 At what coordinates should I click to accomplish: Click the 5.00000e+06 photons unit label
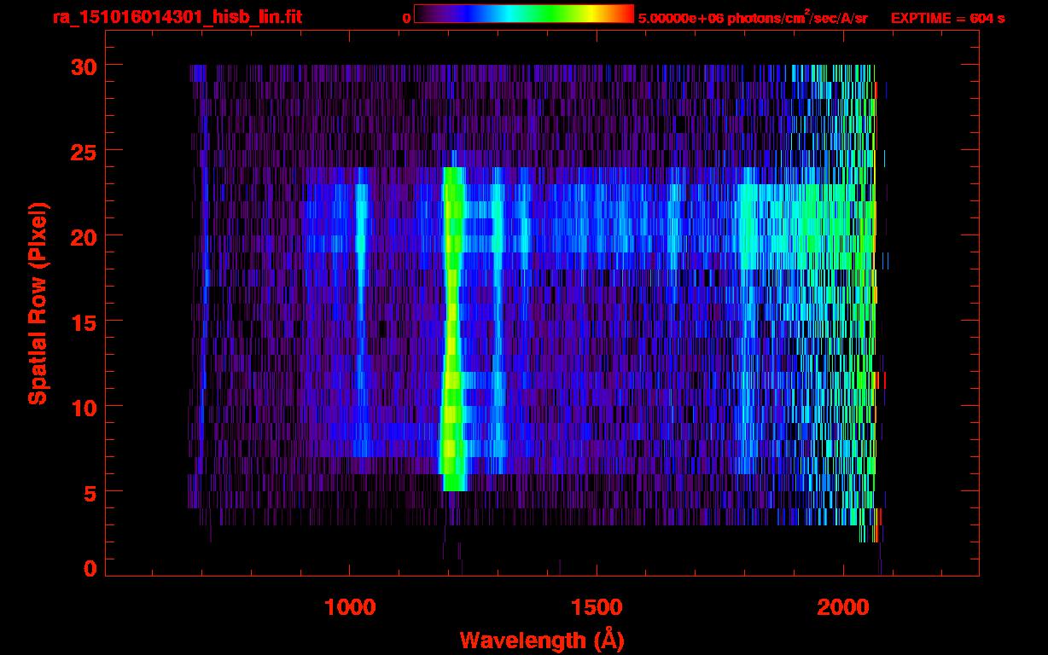point(752,18)
